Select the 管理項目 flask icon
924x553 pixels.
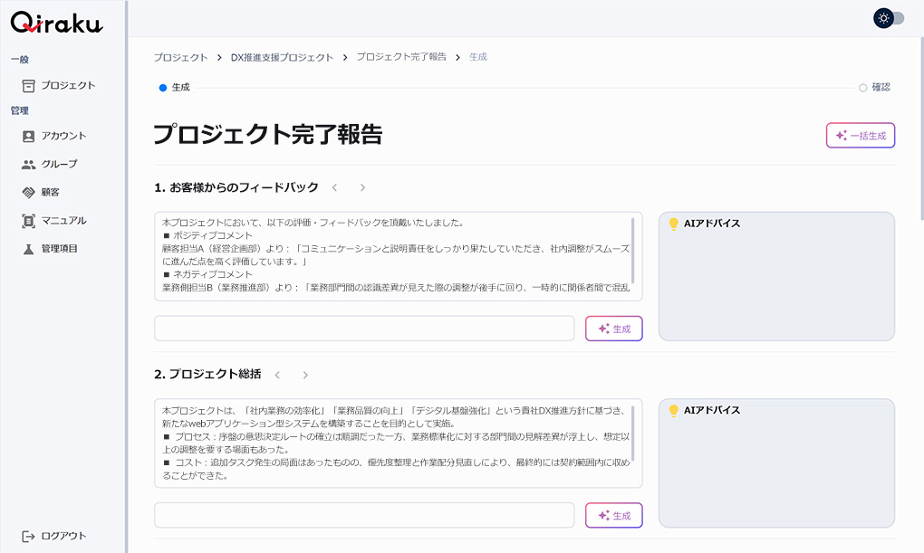click(x=29, y=248)
